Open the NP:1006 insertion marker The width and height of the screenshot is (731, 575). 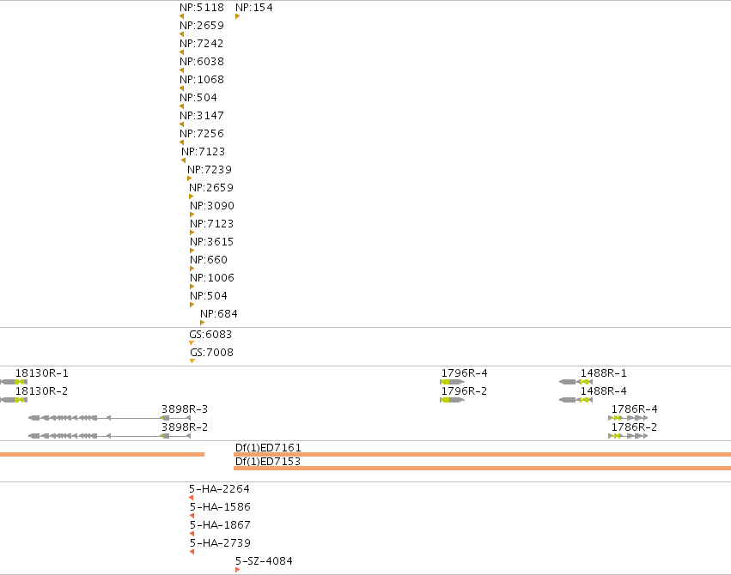point(192,287)
